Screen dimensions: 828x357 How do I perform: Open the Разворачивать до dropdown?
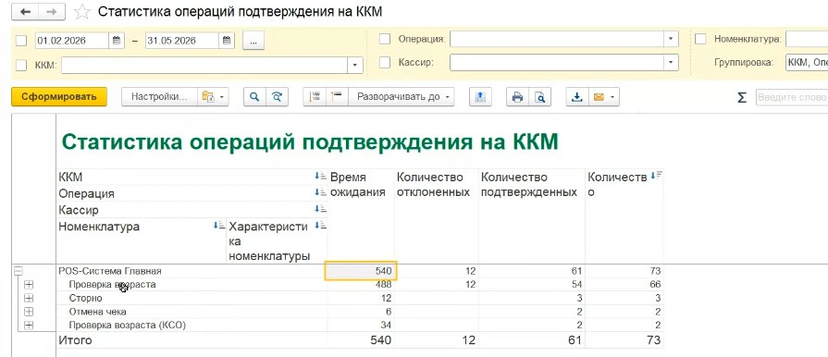point(402,96)
